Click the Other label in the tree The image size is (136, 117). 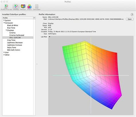7,55
